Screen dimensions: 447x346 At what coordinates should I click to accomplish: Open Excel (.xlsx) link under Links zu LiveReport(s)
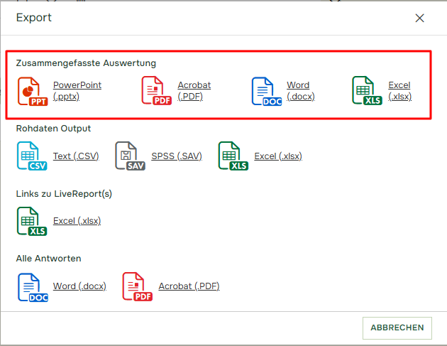77,221
